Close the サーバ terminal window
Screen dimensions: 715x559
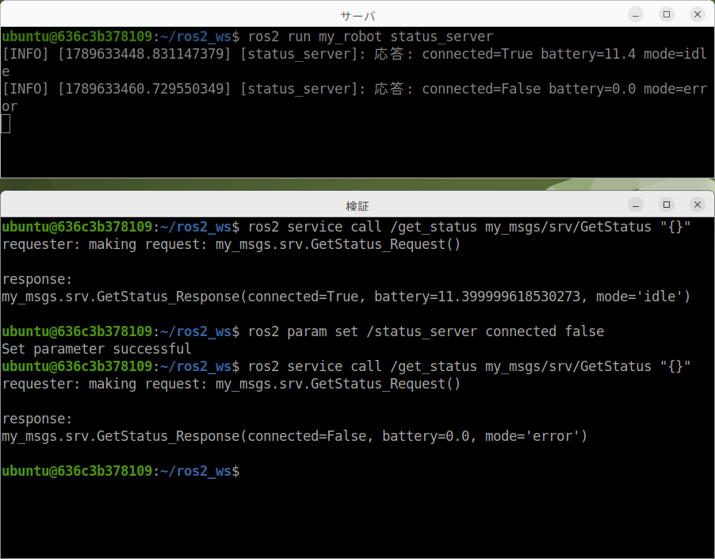698,14
